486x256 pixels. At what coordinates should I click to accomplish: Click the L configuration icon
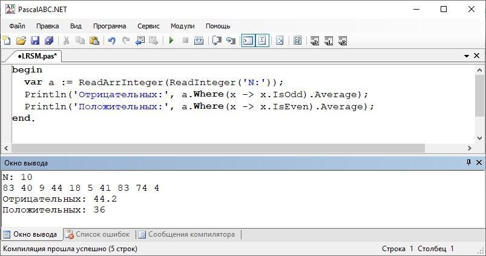[x=329, y=40]
